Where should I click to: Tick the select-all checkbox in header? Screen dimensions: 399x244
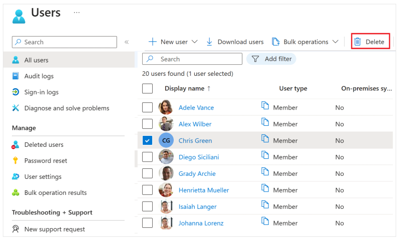coord(147,89)
